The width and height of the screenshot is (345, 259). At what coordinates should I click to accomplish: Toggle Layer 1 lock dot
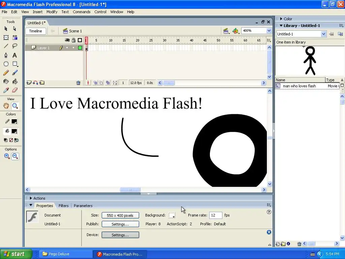tap(73, 48)
